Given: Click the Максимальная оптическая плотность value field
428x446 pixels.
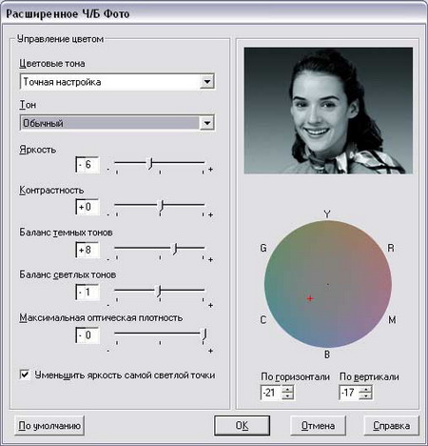Looking at the screenshot, I should click(x=88, y=335).
